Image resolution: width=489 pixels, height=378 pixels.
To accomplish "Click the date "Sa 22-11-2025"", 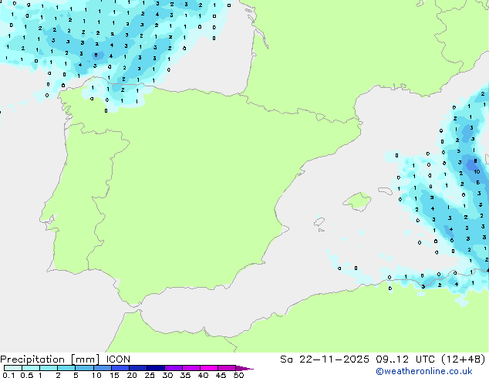I will click(325, 359).
